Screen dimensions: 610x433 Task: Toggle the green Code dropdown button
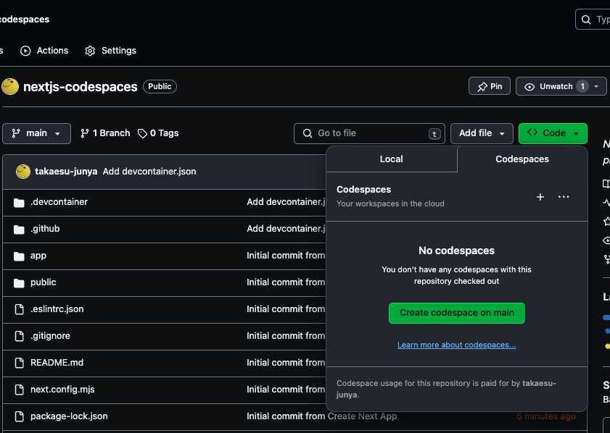[553, 133]
